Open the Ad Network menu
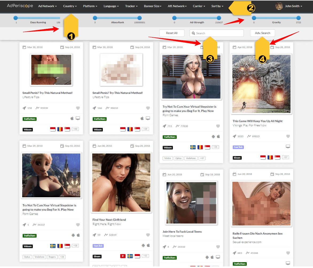Viewport: 313px width, 268px height. (47, 6)
